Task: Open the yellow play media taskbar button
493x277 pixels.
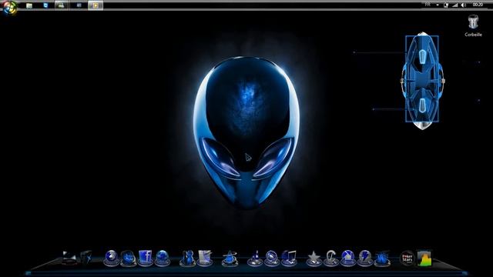Action: (96, 5)
